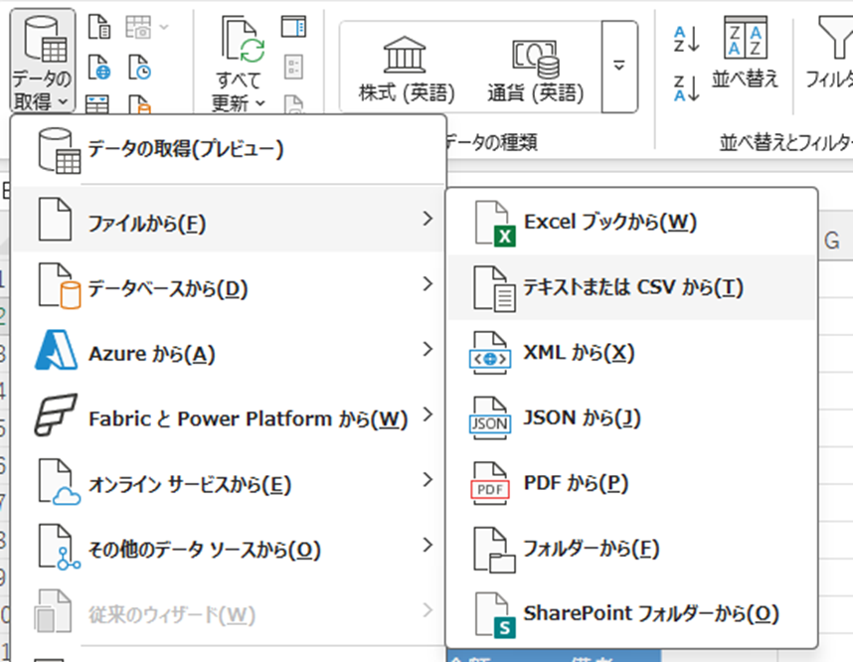Open その他のデータ ソースから submenu
This screenshot has width=853, height=662.
point(229,548)
